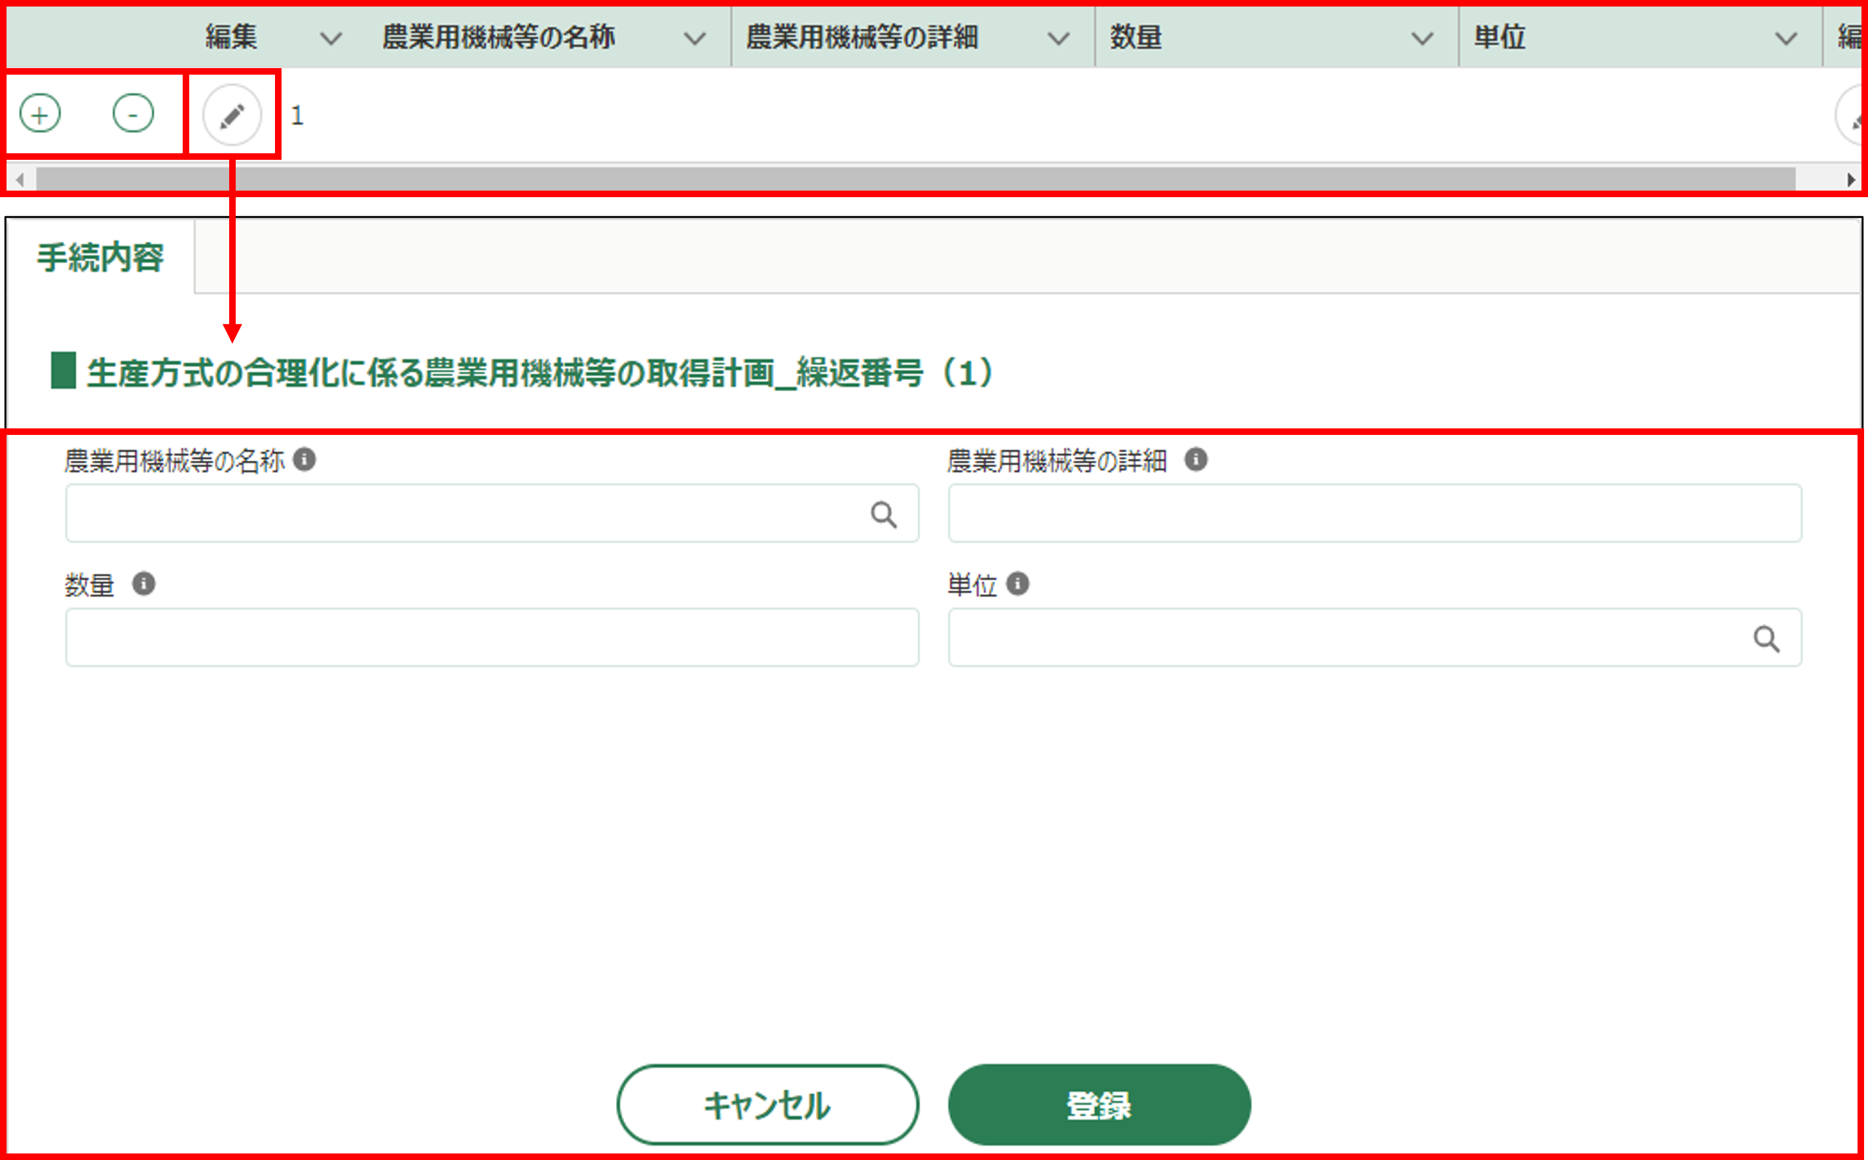
Task: Click search icon in 単位 field
Action: [x=1766, y=639]
